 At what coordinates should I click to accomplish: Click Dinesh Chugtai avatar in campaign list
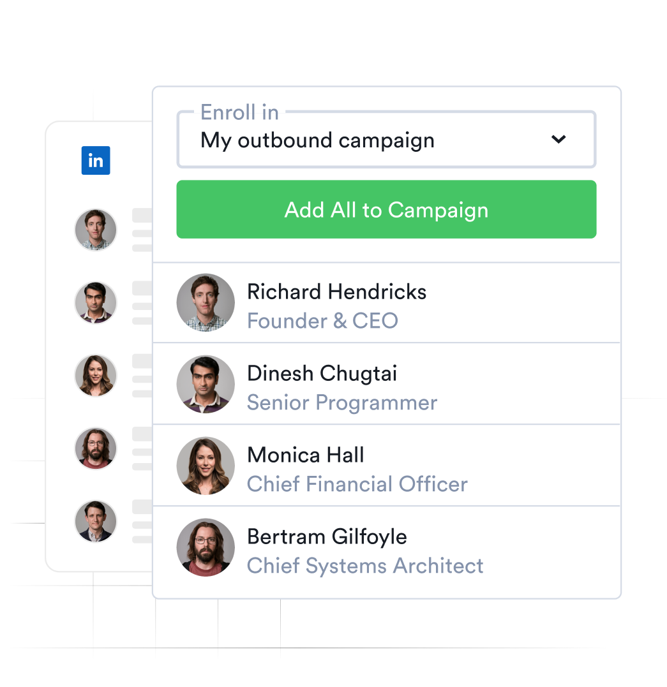(x=206, y=384)
